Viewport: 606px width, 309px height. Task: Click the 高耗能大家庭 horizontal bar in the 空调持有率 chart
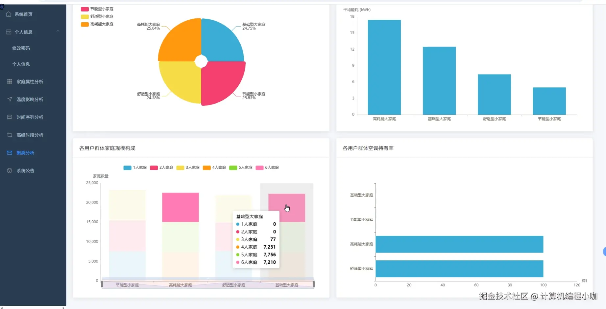(x=459, y=244)
